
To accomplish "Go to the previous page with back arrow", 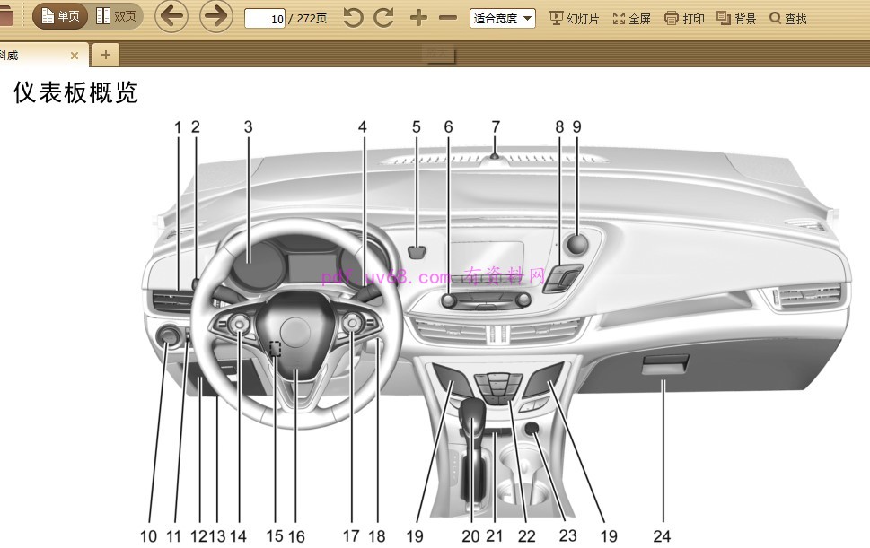I will [171, 16].
